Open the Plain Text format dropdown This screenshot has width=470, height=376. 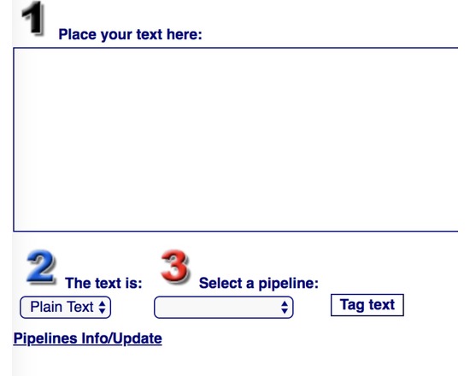tap(65, 308)
